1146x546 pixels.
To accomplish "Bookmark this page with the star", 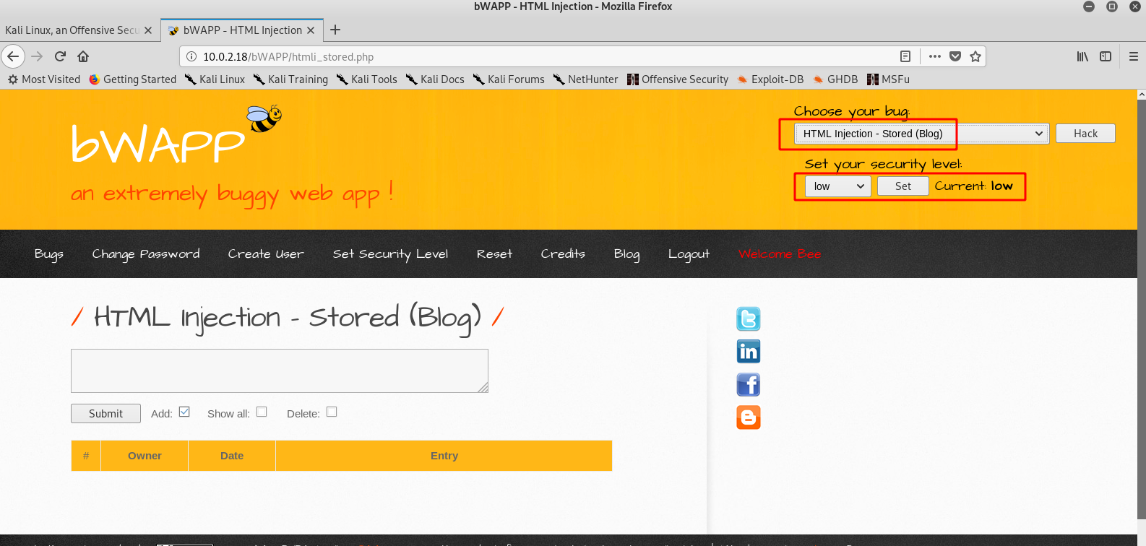I will coord(975,56).
